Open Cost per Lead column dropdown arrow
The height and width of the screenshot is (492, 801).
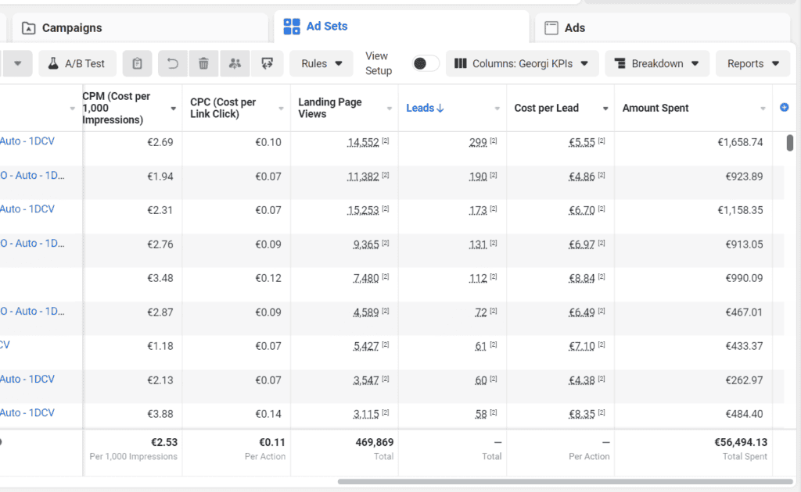pos(605,109)
